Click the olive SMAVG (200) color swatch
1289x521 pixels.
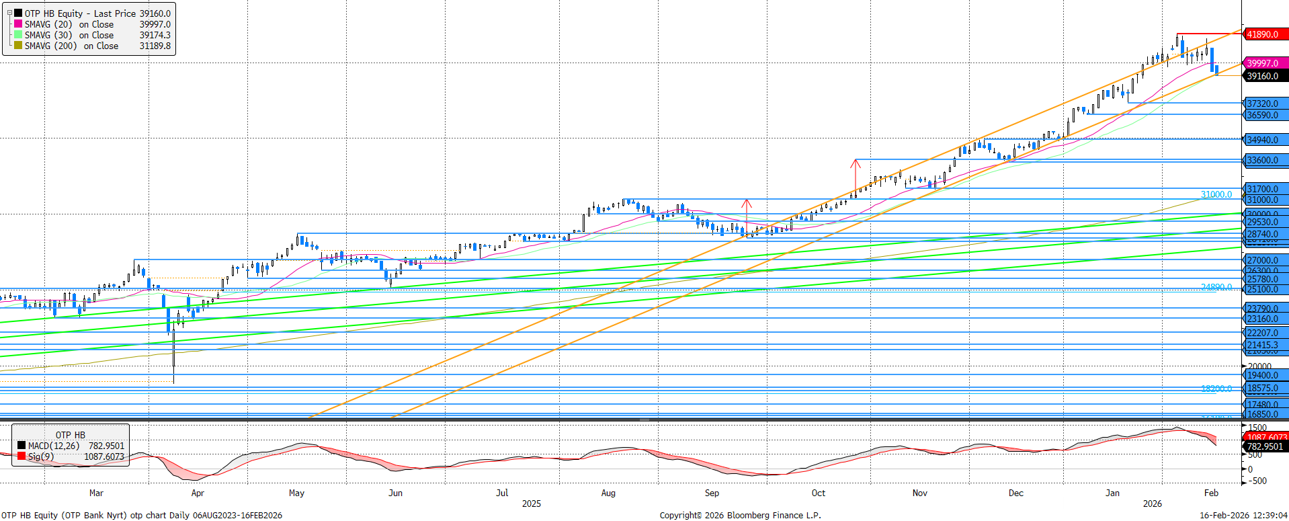tap(18, 46)
